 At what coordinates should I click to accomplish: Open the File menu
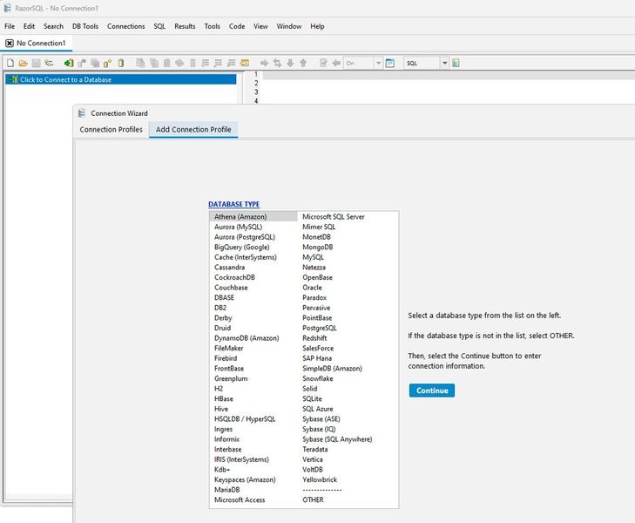point(10,26)
